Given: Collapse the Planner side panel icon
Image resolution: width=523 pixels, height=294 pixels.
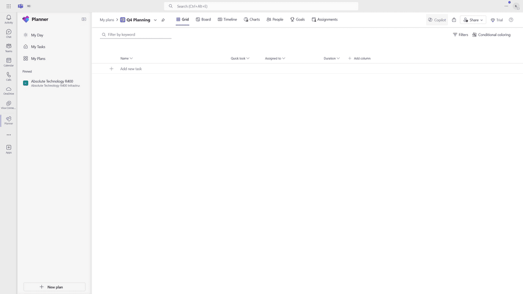Looking at the screenshot, I should coord(84,19).
